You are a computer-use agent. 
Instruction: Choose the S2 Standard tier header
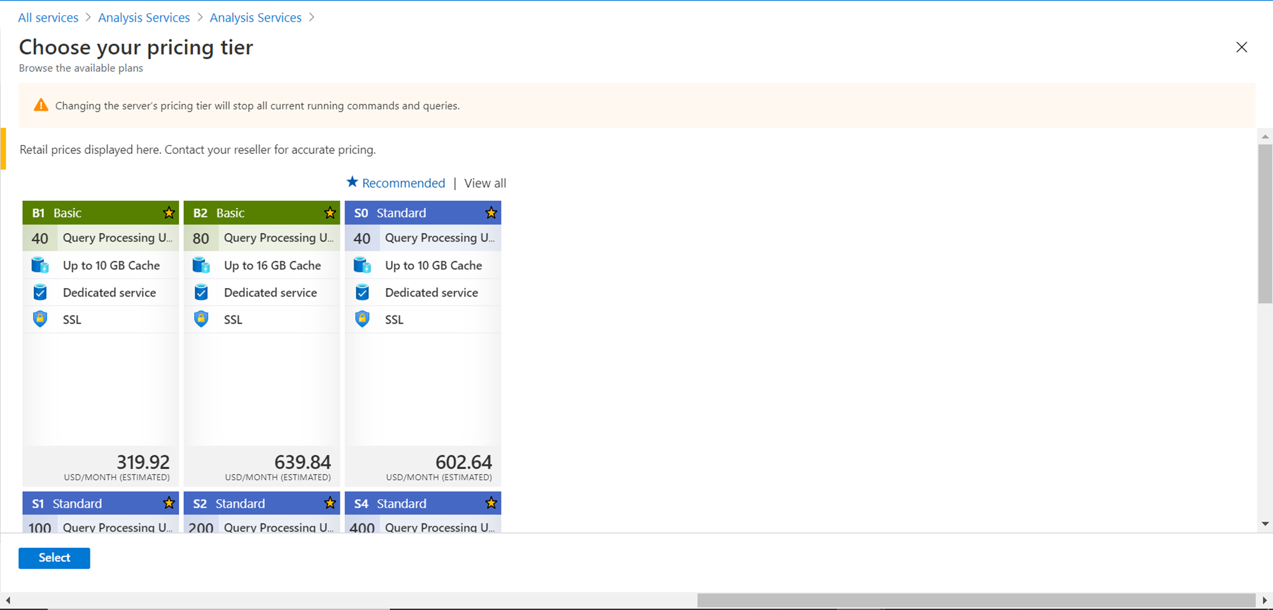tap(262, 503)
